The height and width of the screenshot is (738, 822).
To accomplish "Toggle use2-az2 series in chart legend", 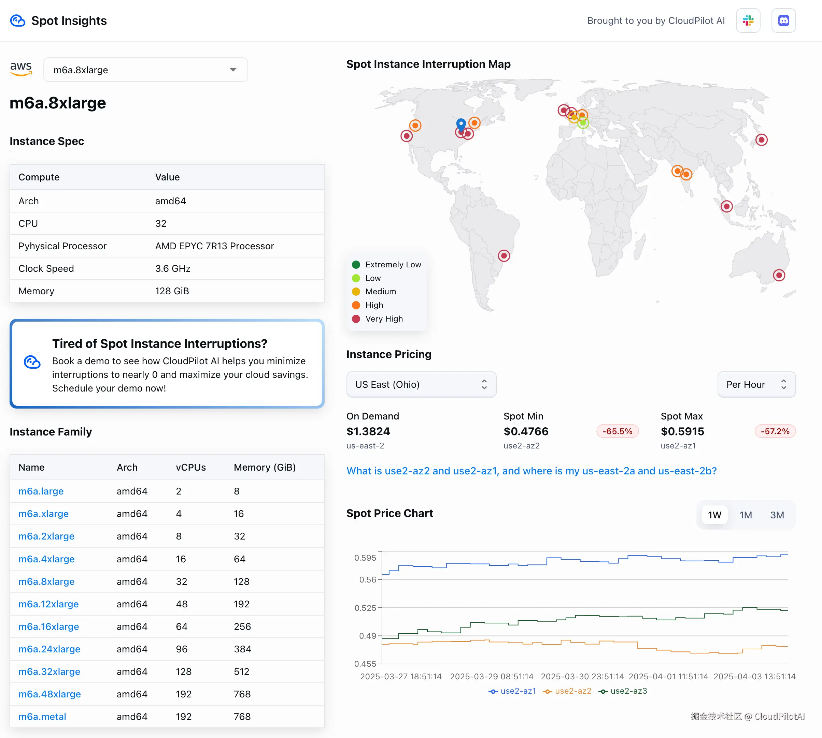I will [567, 691].
